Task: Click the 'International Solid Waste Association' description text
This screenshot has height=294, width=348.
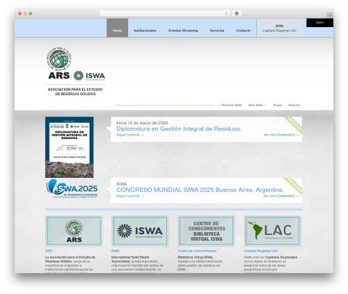Action: pos(130,259)
